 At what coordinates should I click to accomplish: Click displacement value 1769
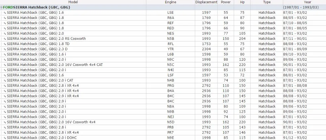click(206, 18)
